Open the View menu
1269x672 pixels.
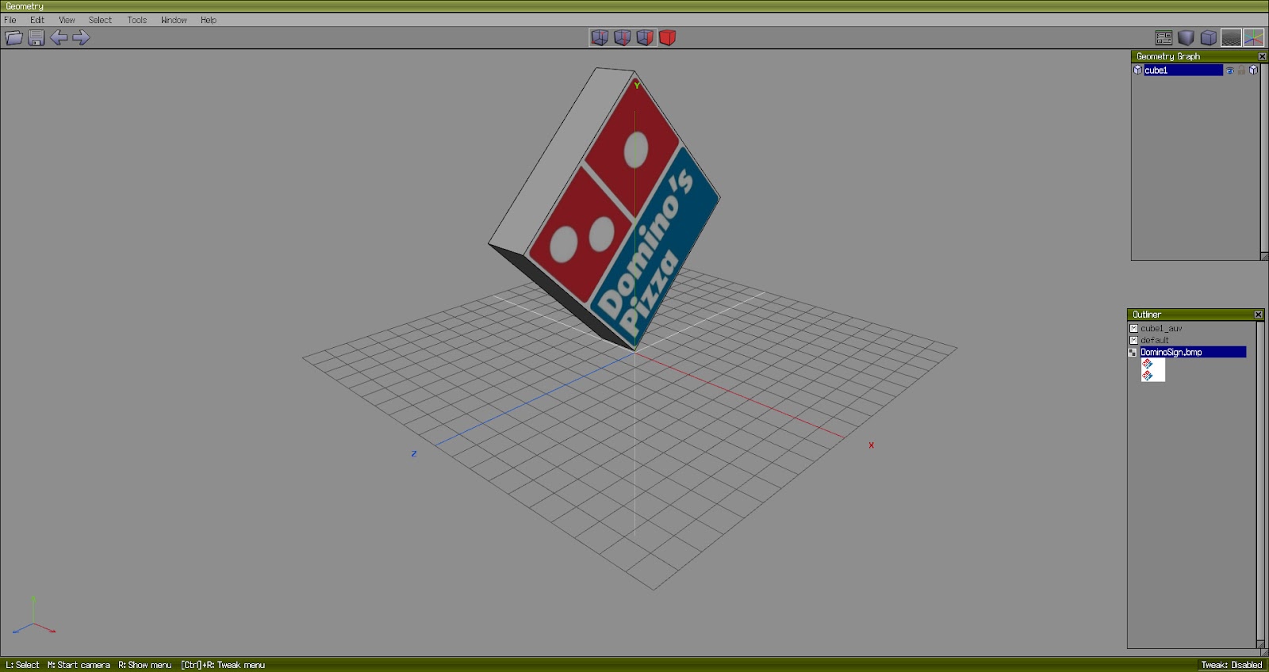pyautogui.click(x=67, y=20)
